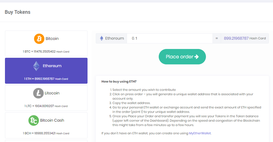This screenshot has height=142, width=273.
Task: Open the MyEtherWallet link
Action: coord(200,133)
